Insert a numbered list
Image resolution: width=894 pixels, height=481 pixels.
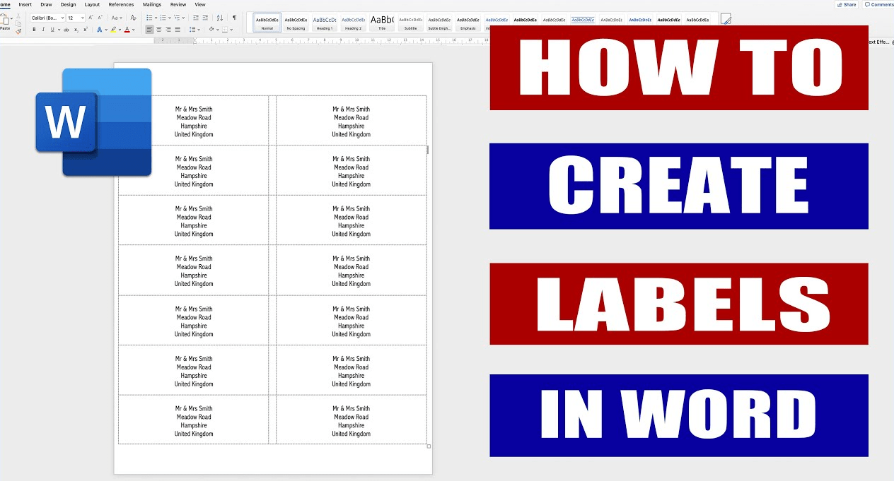tap(163, 18)
